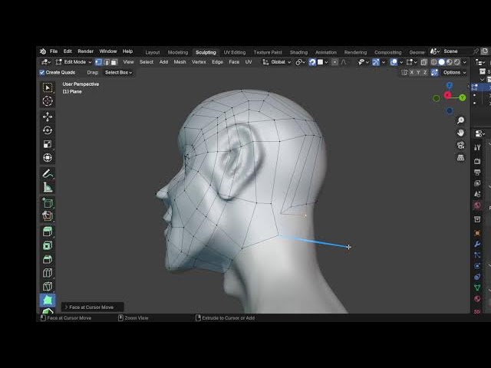491x368 pixels.
Task: Click the Pan view hand icon
Action: [x=460, y=133]
